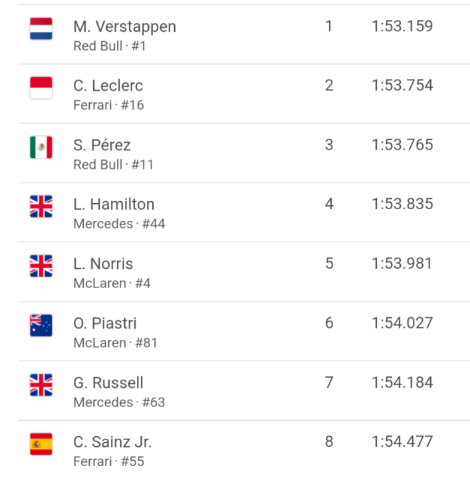Open C. Leclerc driver name
The height and width of the screenshot is (478, 470).
pyautogui.click(x=108, y=86)
